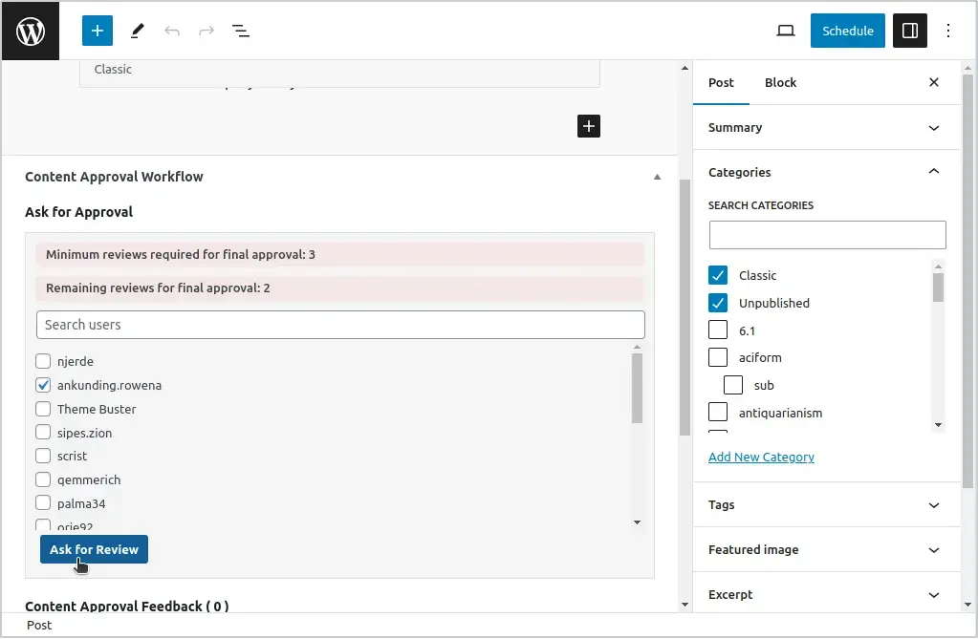Check the njerde user checkbox
The height and width of the screenshot is (639, 978).
click(x=42, y=361)
